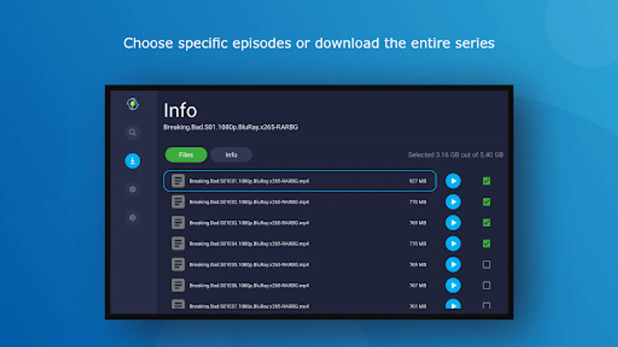The image size is (618, 347).
Task: Play the S01E04 episode file
Action: 453,243
